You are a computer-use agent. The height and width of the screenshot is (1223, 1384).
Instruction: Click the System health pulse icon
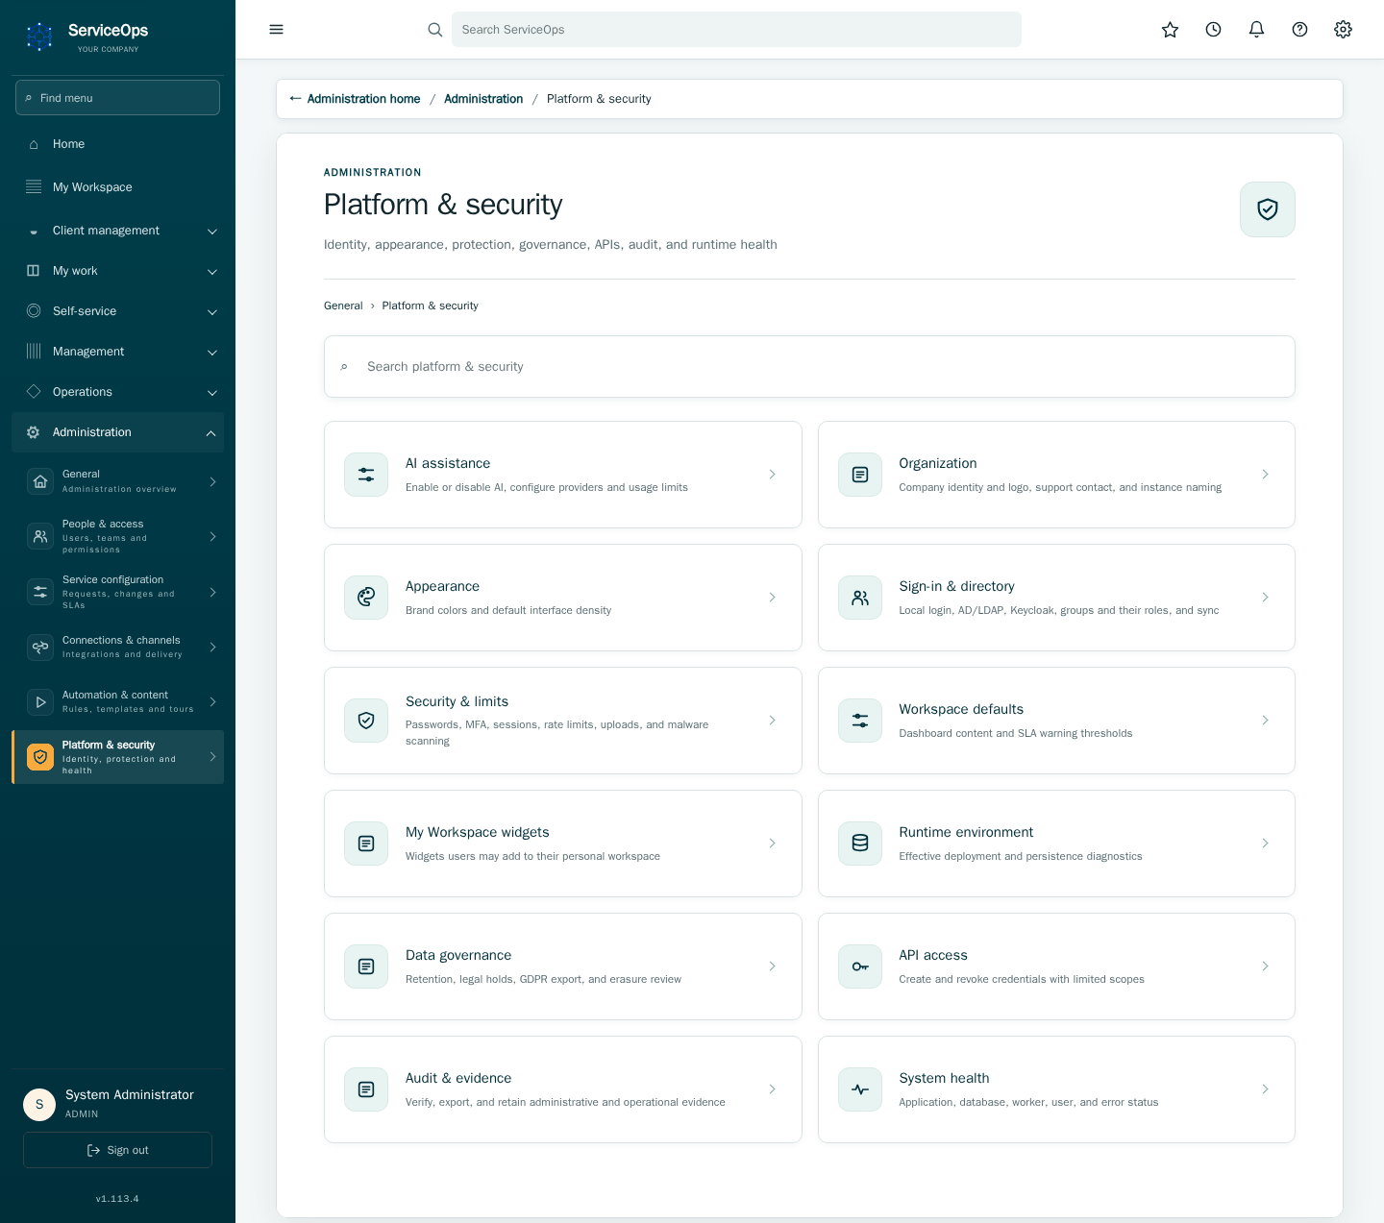860,1089
